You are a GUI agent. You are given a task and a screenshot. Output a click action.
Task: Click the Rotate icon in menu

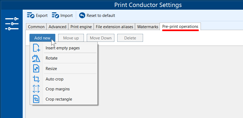click(36, 58)
